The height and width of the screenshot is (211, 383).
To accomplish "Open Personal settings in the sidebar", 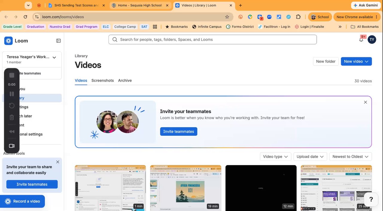I will pos(32,134).
